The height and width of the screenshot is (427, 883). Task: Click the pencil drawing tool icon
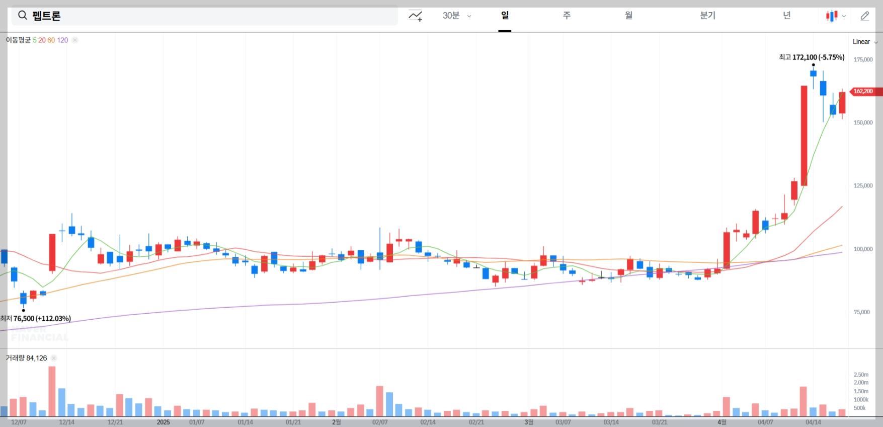point(865,16)
